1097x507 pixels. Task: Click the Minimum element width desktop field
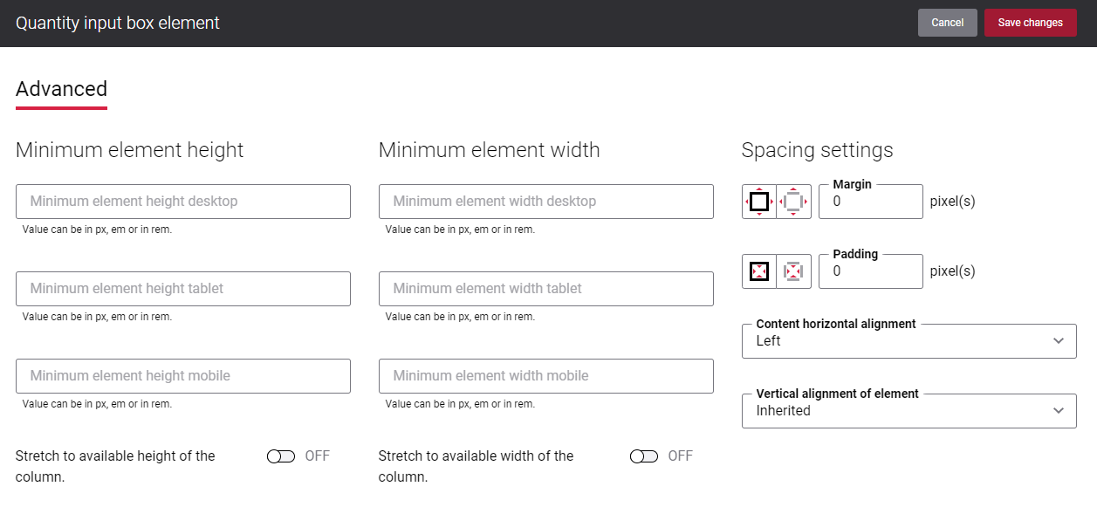pyautogui.click(x=546, y=201)
